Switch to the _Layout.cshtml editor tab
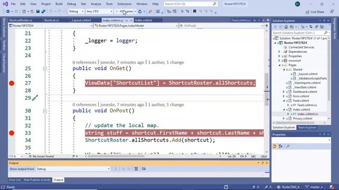The width and height of the screenshot is (339, 190). click(x=81, y=20)
